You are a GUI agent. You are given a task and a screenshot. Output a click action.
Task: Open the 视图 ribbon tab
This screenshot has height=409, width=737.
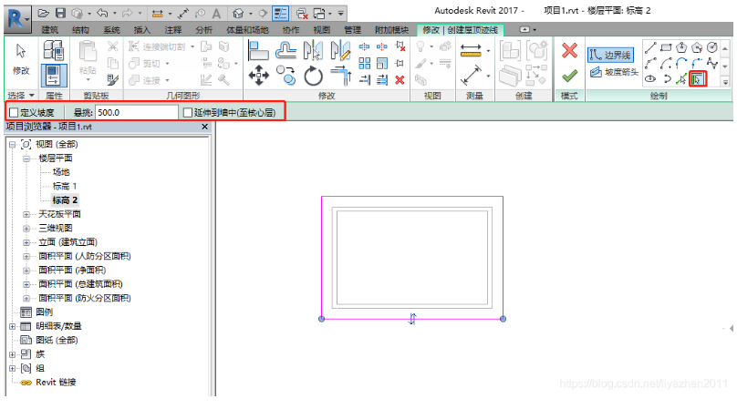tap(321, 30)
